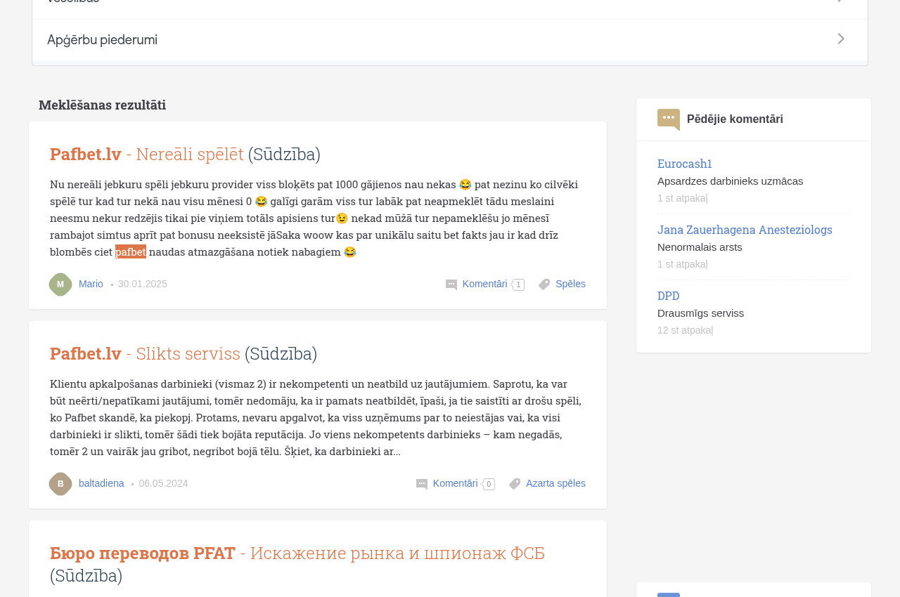Click Meklēšanas rezultāti heading
The image size is (900, 597).
coord(103,105)
